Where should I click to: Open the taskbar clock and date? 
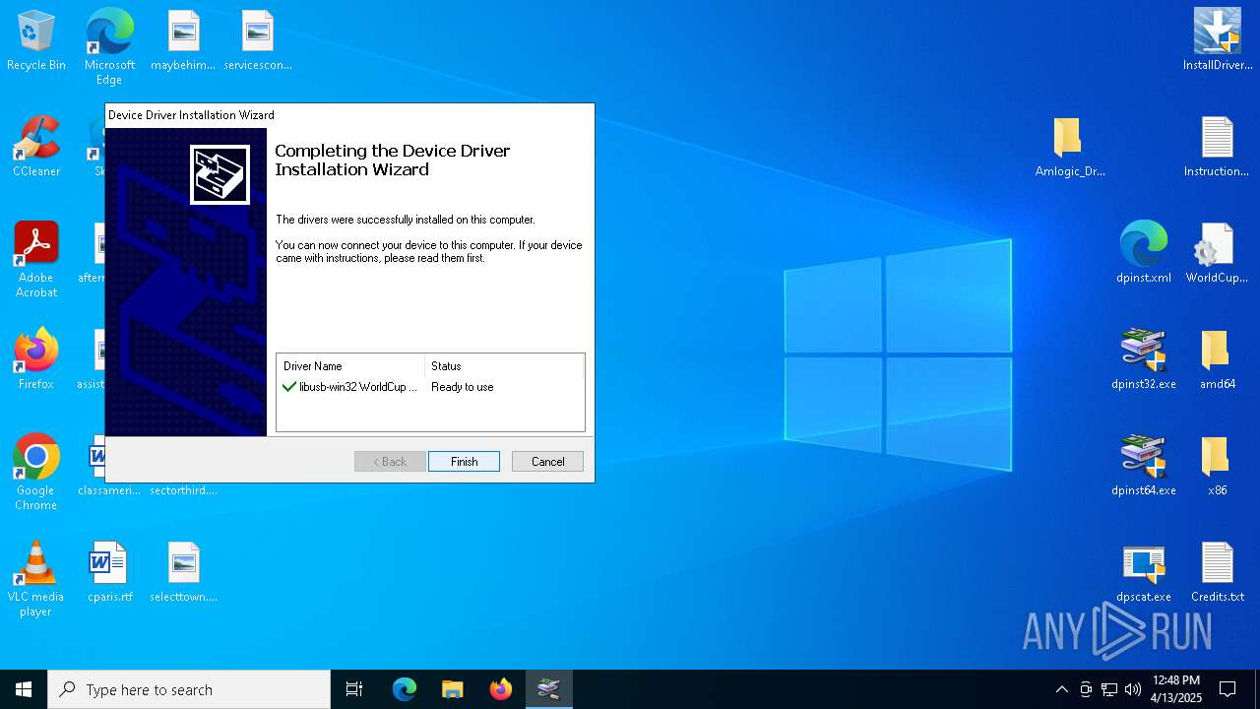tap(1176, 689)
